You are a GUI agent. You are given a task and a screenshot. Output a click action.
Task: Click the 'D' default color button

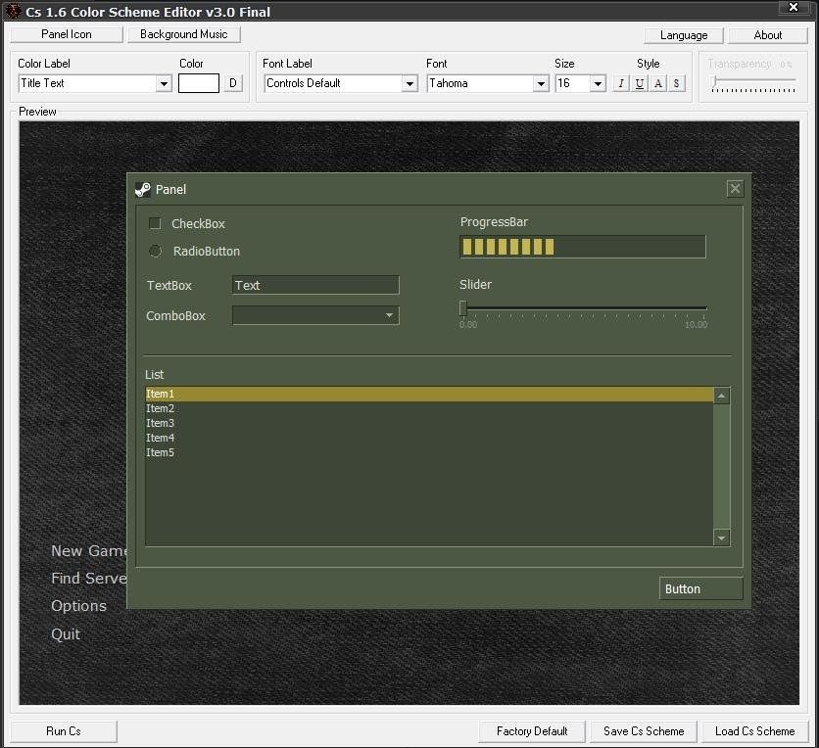(233, 83)
